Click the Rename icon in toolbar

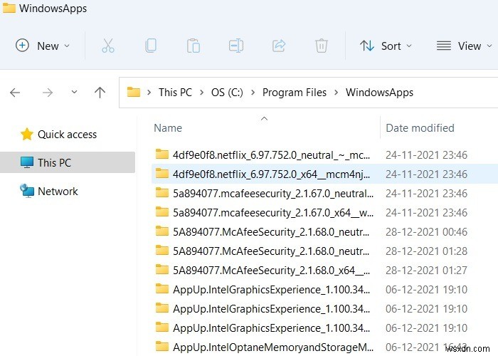click(236, 46)
